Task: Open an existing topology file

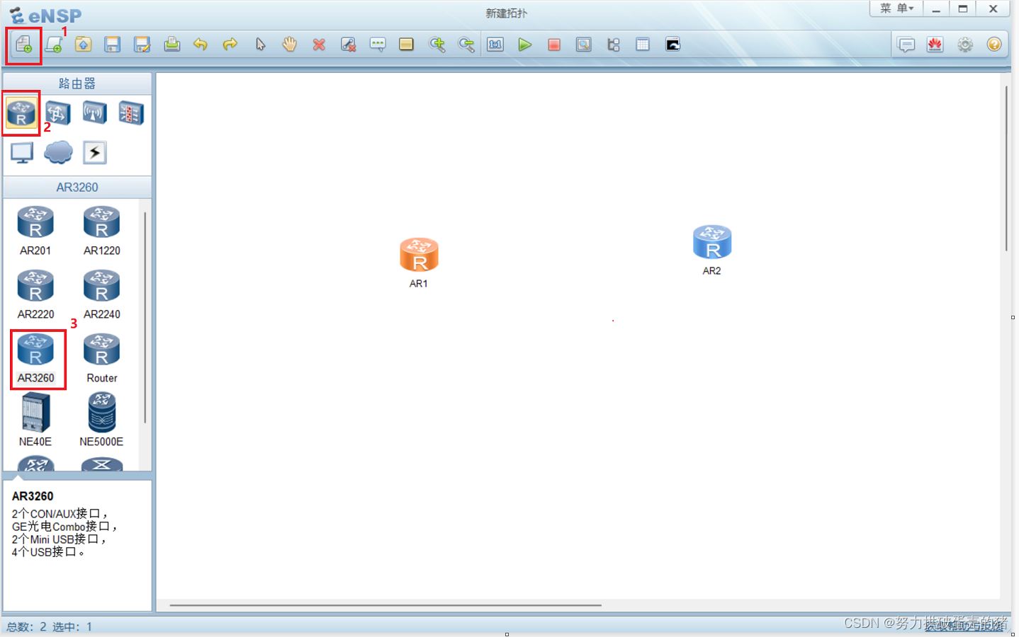Action: (x=83, y=45)
